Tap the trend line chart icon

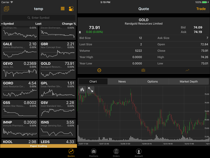click(187, 70)
